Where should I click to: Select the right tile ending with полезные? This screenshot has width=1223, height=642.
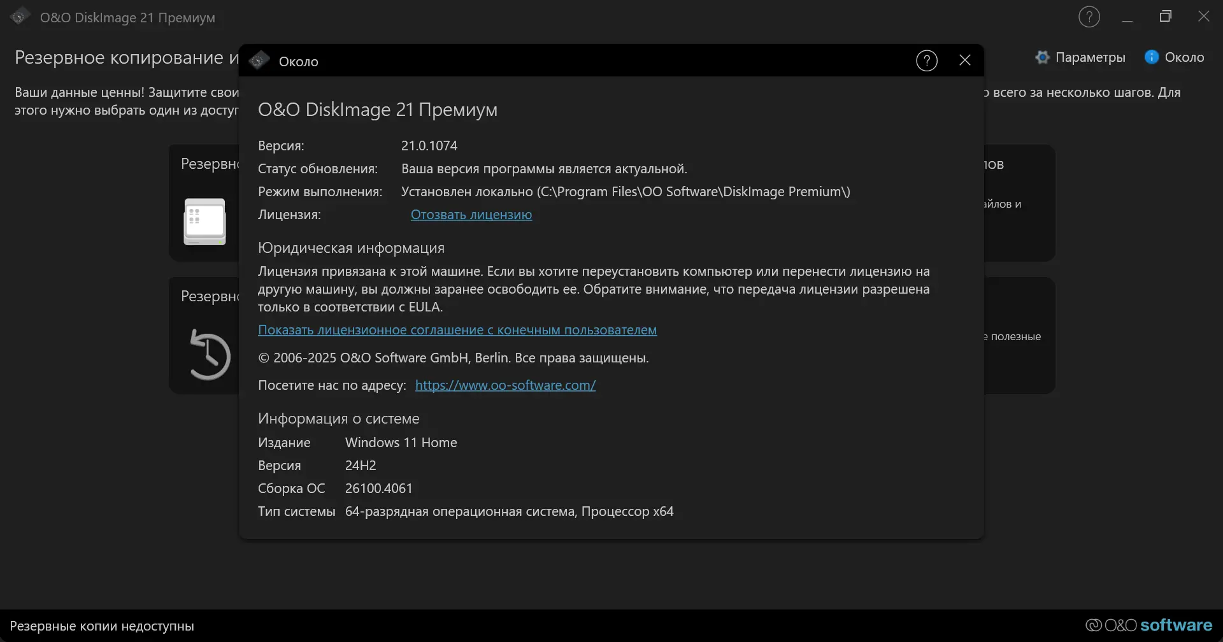(x=1019, y=336)
